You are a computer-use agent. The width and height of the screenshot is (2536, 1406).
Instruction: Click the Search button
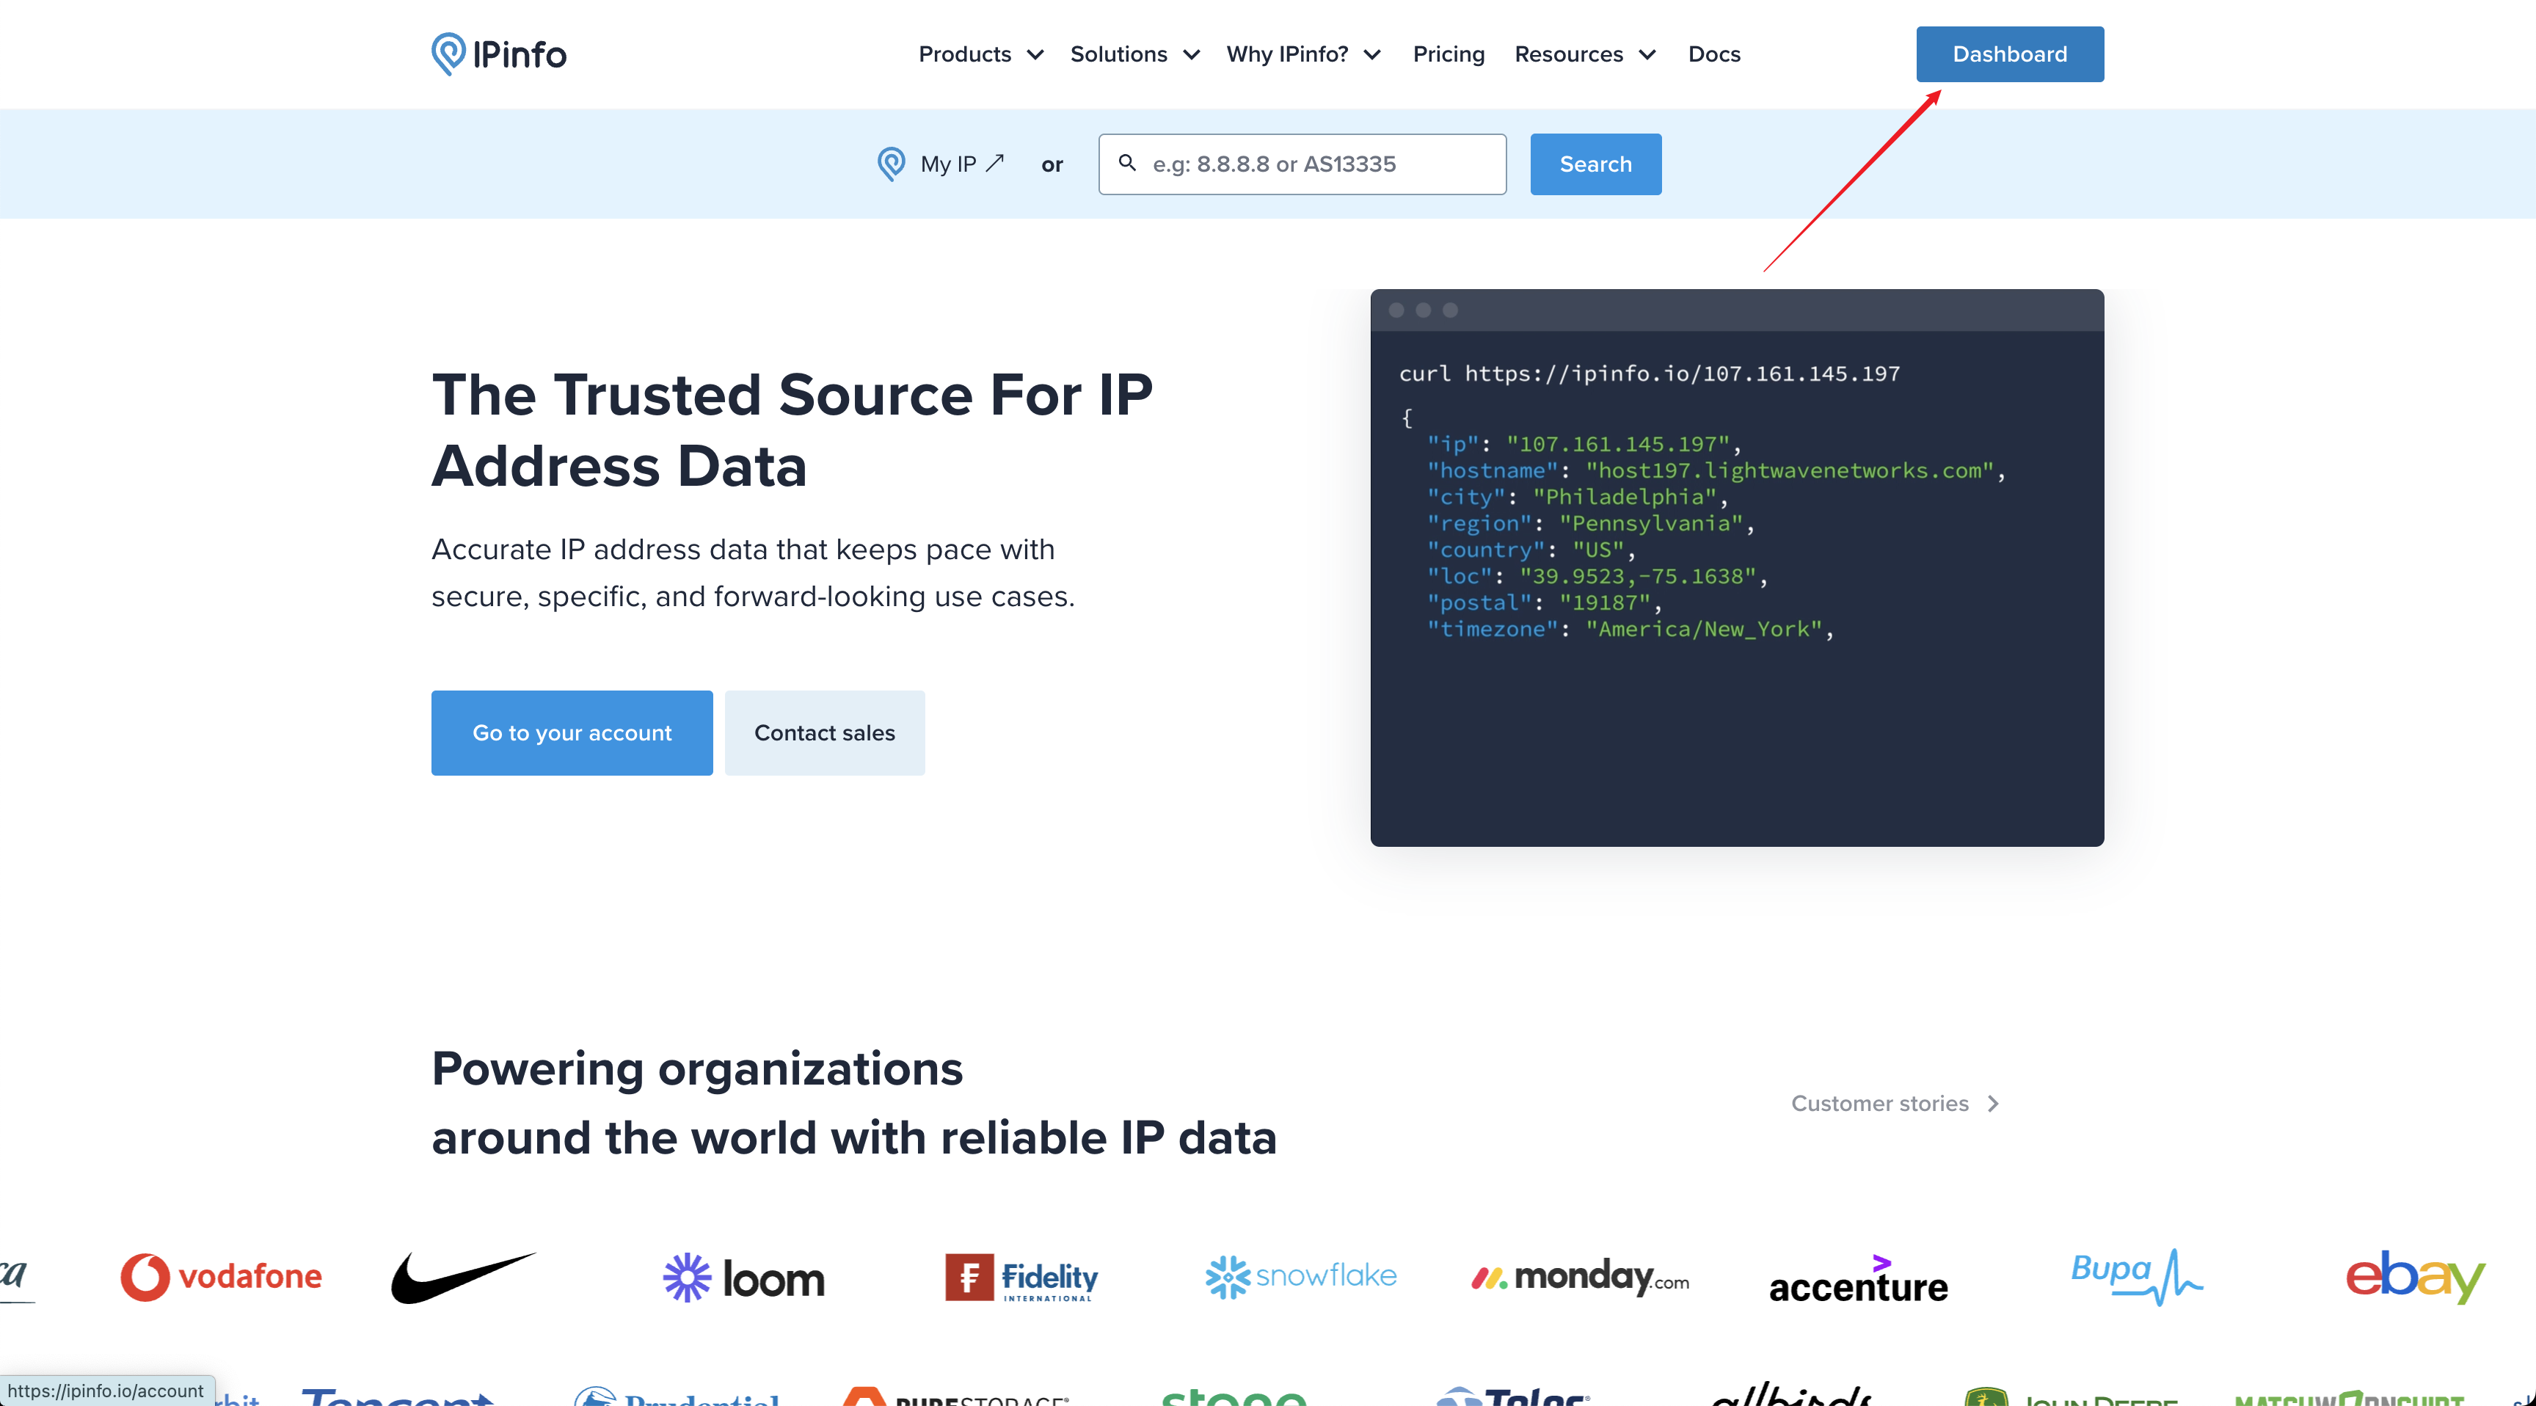1595,164
